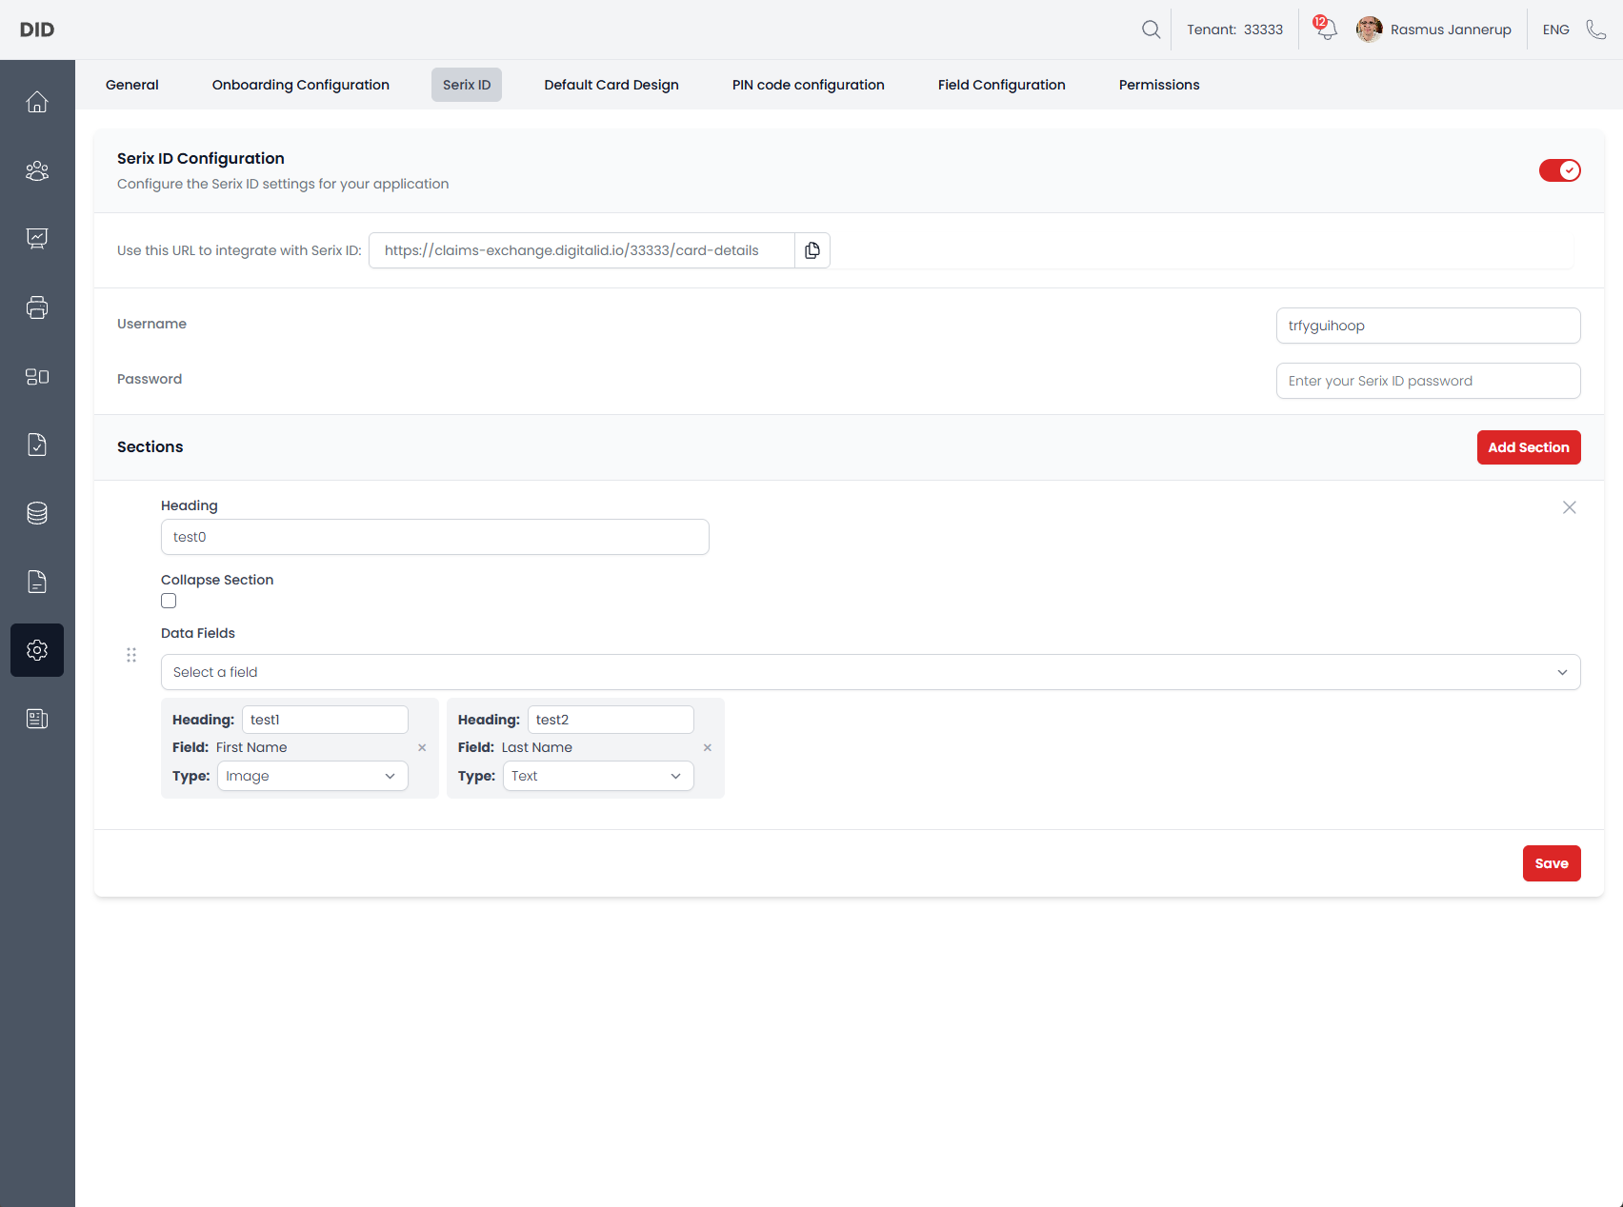Expand the Select a field dropdown
The height and width of the screenshot is (1207, 1623).
pyautogui.click(x=870, y=672)
